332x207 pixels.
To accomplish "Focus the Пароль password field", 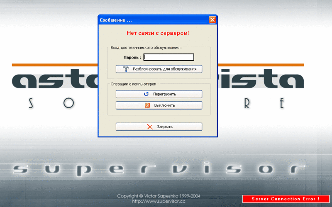I will point(169,57).
